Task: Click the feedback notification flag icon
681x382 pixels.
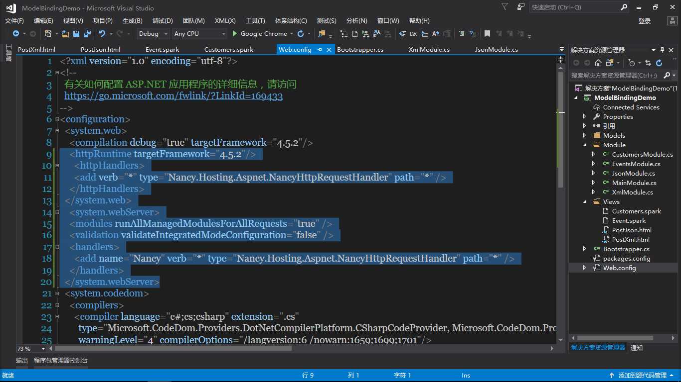Action: point(505,6)
